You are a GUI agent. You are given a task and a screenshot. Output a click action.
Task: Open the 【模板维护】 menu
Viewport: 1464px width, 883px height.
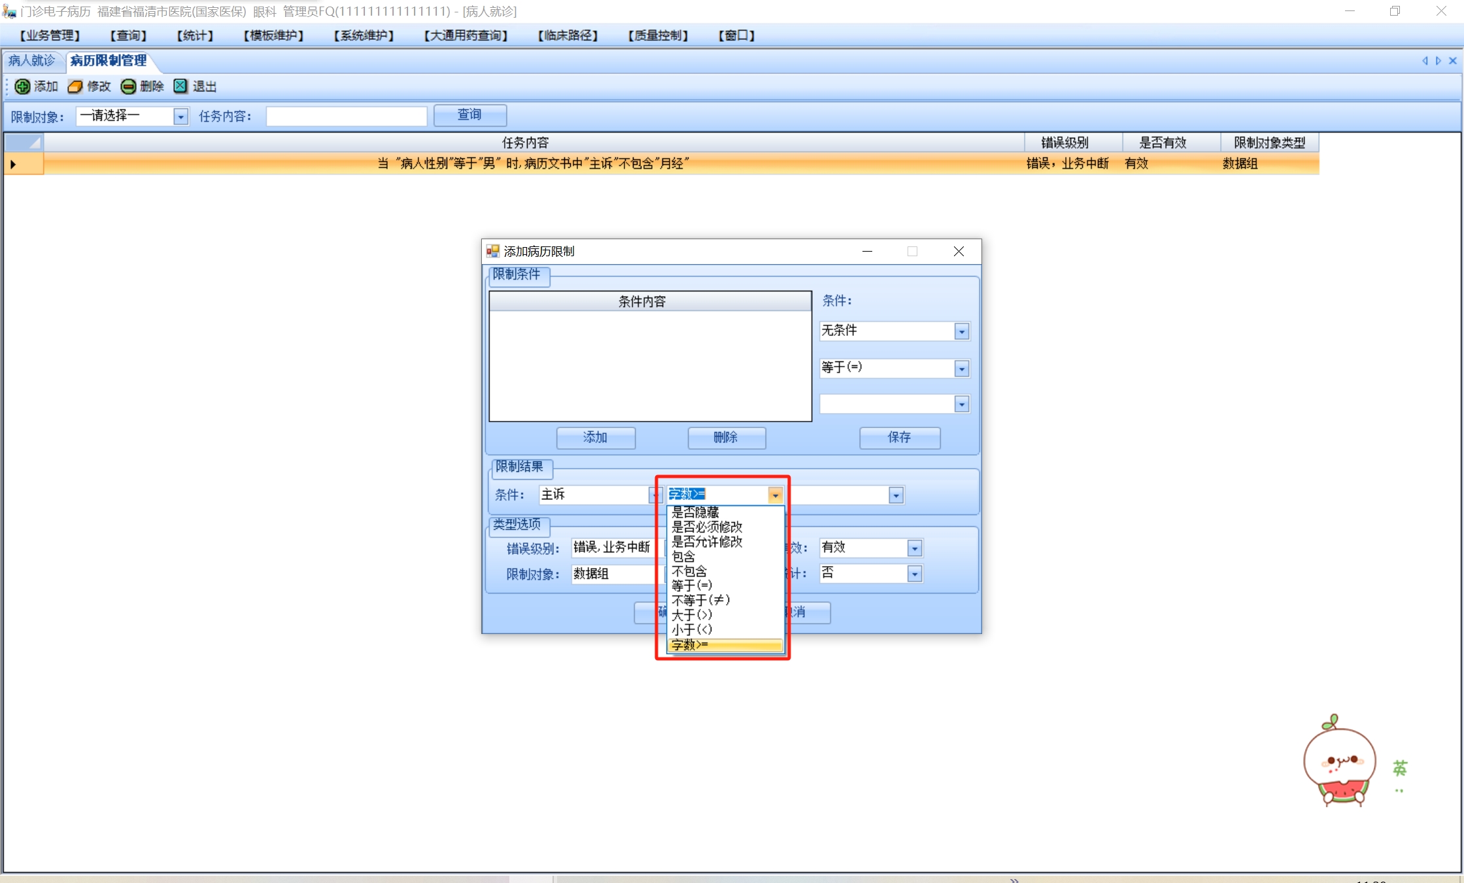click(x=273, y=35)
